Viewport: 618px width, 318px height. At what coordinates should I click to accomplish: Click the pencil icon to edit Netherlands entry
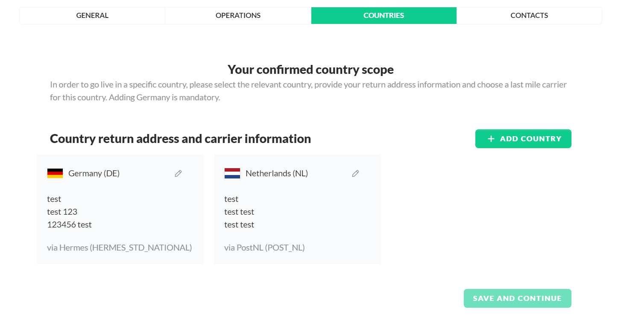[355, 173]
